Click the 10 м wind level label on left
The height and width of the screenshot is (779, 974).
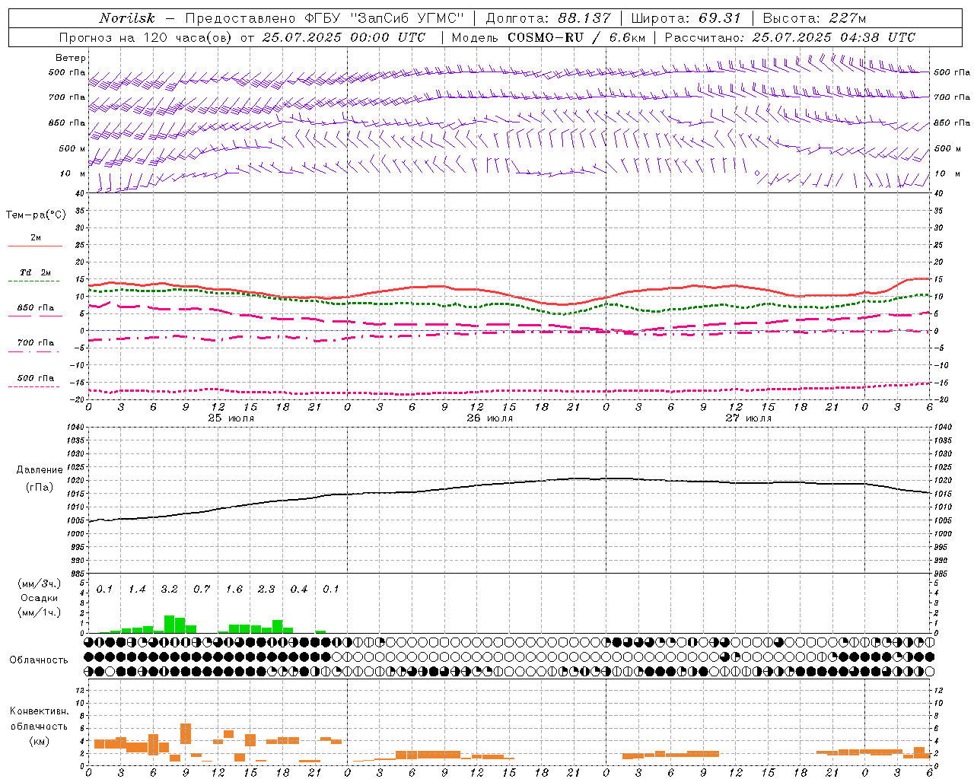point(73,173)
